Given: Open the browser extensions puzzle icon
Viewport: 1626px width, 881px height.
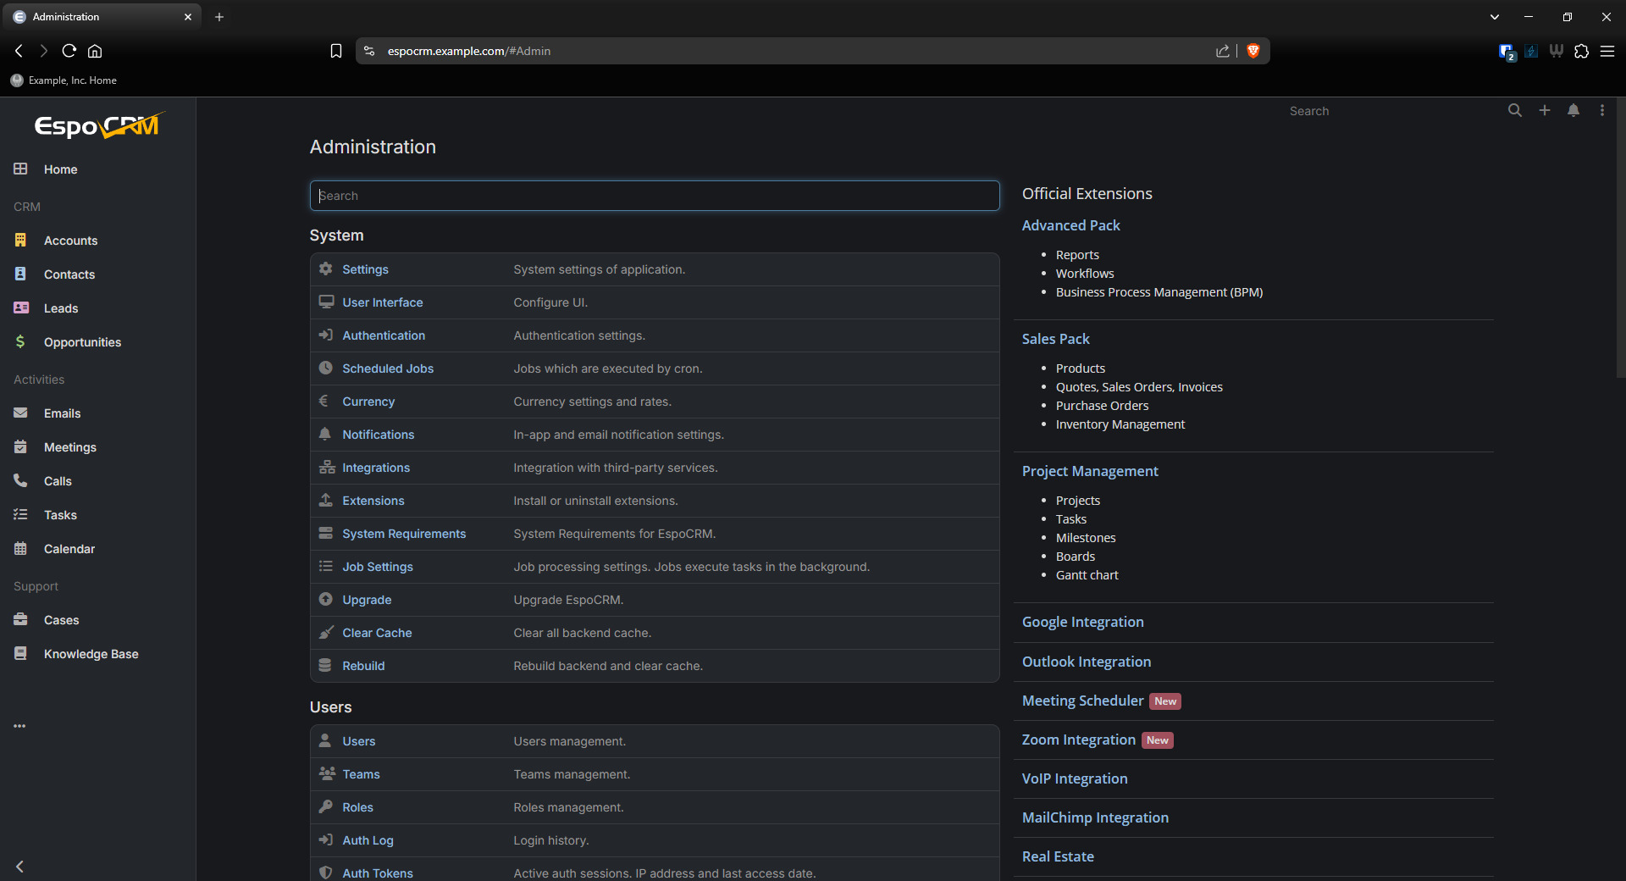Looking at the screenshot, I should [x=1581, y=51].
